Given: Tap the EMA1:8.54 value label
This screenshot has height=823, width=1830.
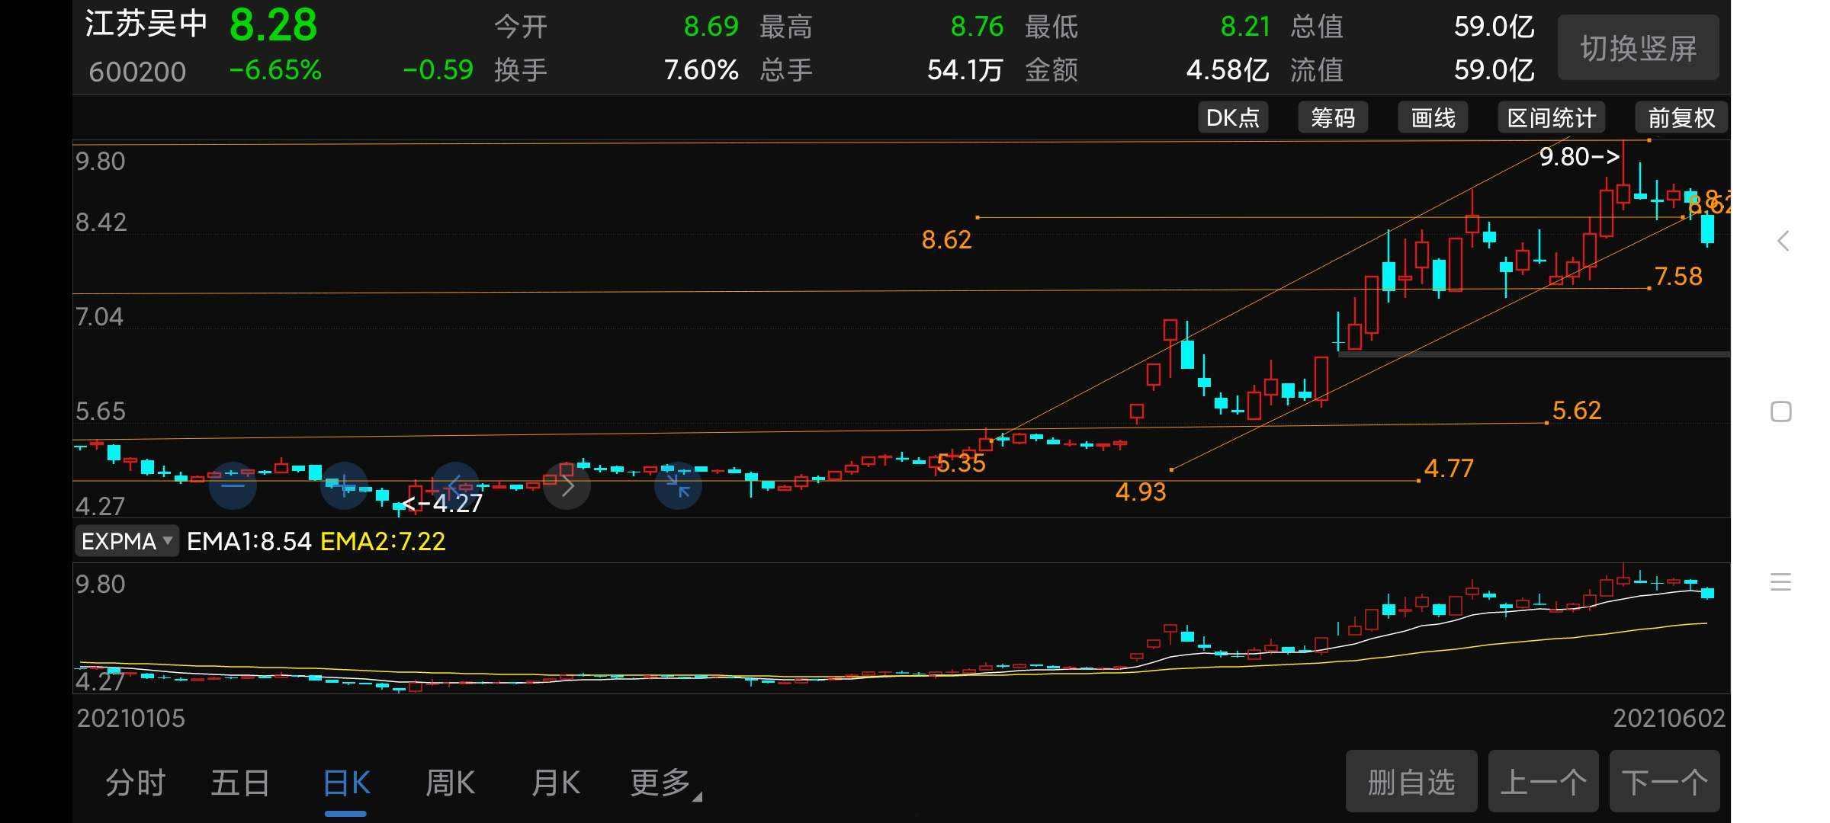Looking at the screenshot, I should tap(249, 541).
